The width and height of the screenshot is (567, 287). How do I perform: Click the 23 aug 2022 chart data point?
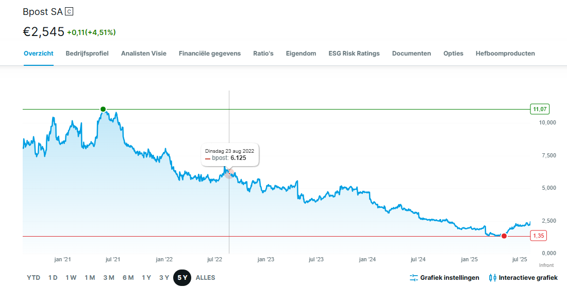229,173
